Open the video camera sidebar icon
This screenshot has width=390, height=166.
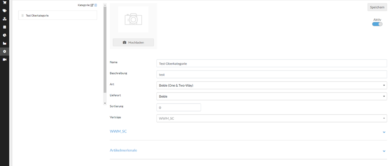(x=4, y=60)
